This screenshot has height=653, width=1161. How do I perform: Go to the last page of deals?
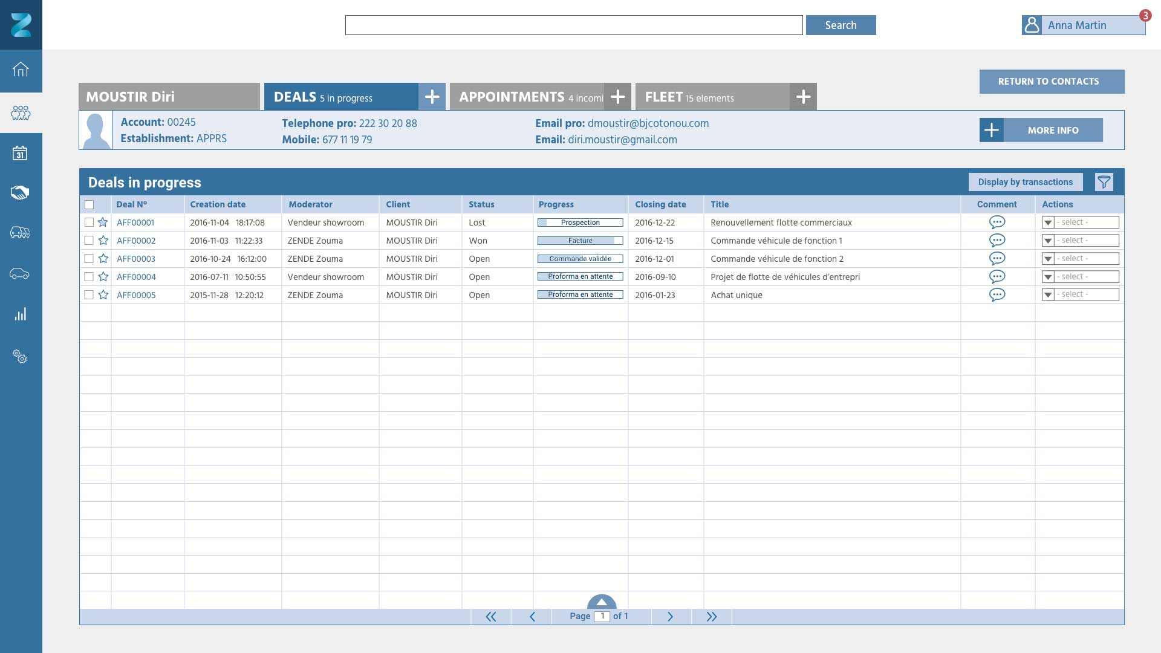[x=712, y=617]
